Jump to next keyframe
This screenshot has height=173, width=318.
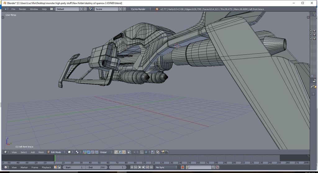[x=148, y=167]
